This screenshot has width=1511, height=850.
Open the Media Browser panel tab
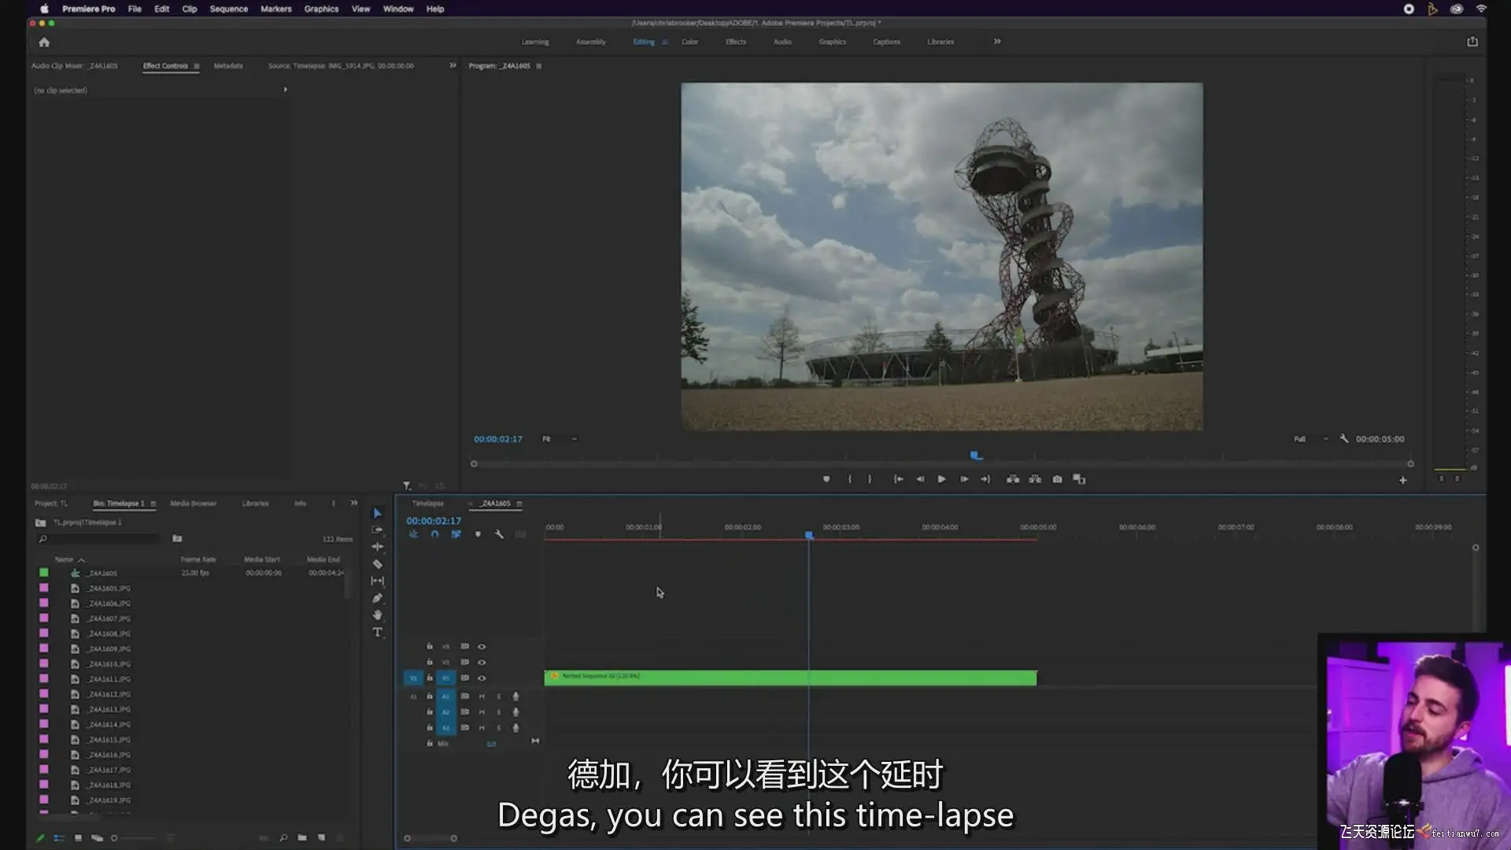coord(193,504)
